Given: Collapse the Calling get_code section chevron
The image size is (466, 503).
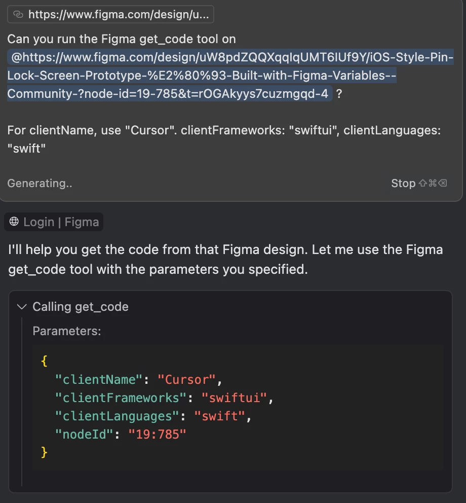Looking at the screenshot, I should coord(22,307).
